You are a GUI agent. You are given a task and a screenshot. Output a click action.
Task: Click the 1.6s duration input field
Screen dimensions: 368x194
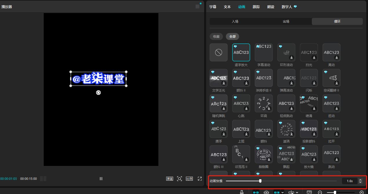350,181
